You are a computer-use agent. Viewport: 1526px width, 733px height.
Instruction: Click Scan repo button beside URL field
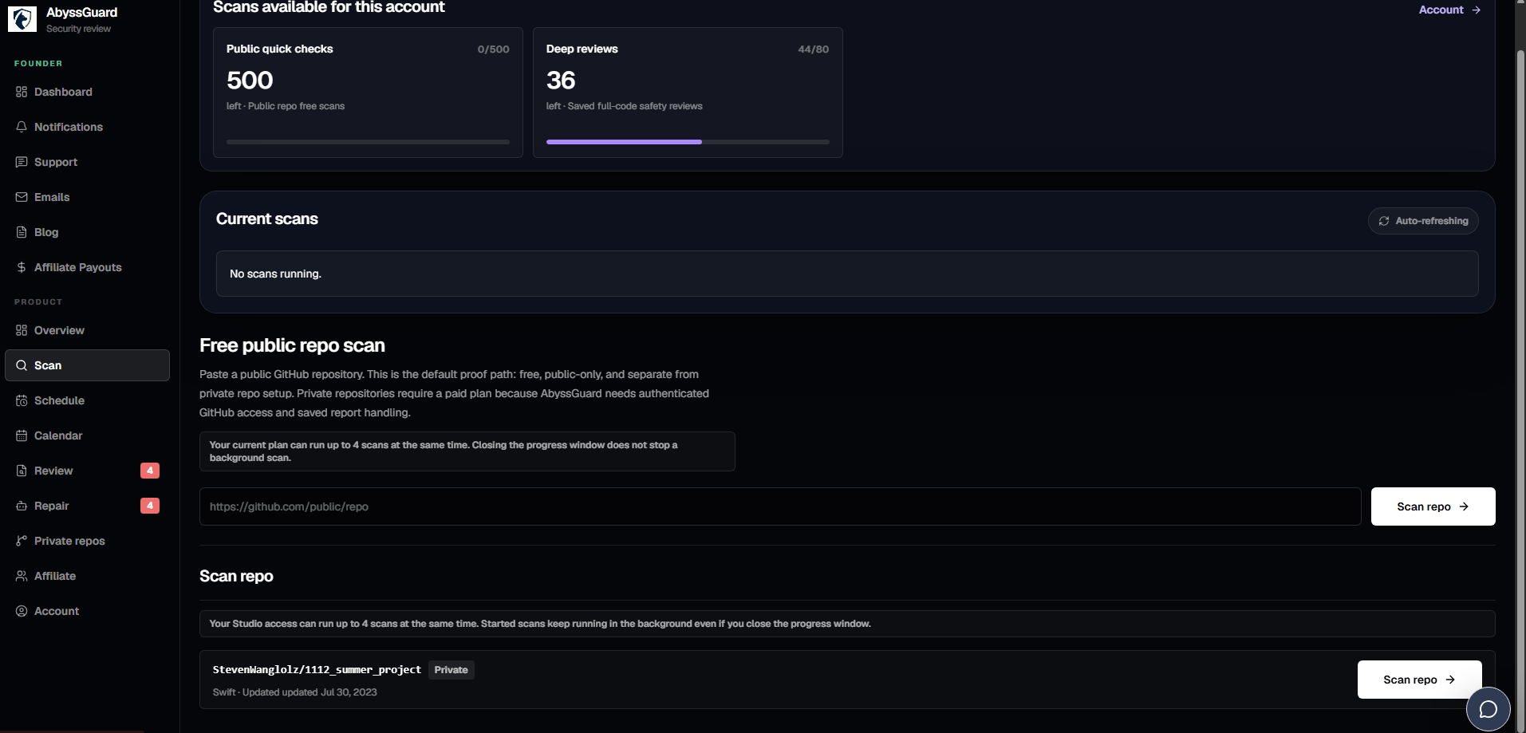pos(1433,506)
